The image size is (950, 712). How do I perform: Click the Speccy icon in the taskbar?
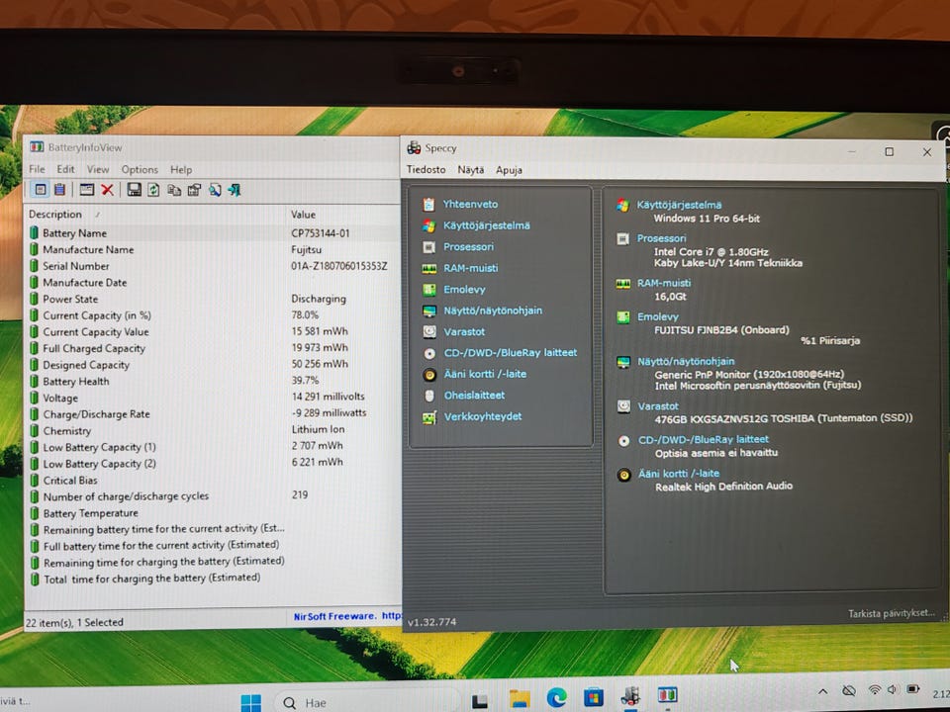(630, 696)
